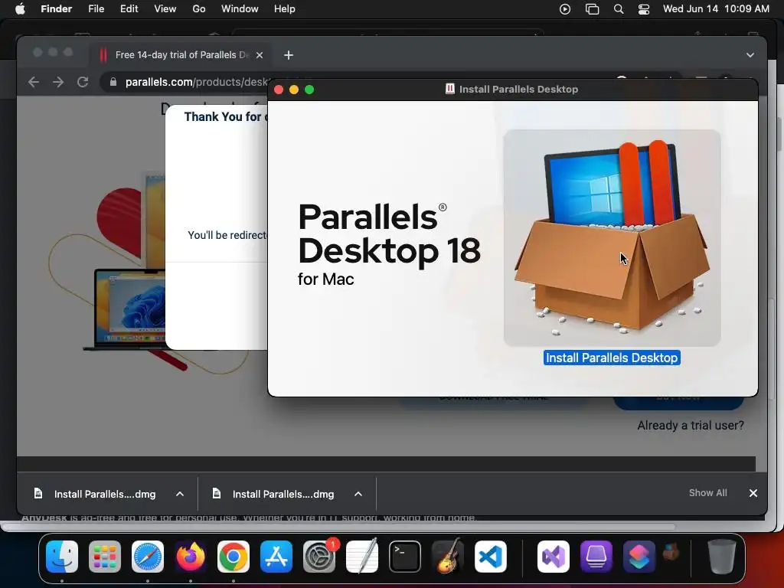Click the lock site info icon

tap(113, 82)
